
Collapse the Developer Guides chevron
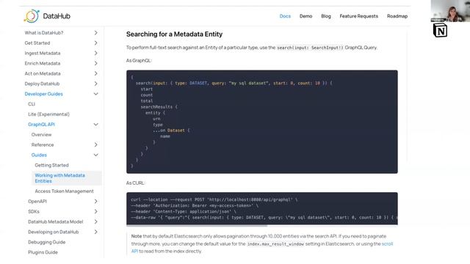[95, 94]
